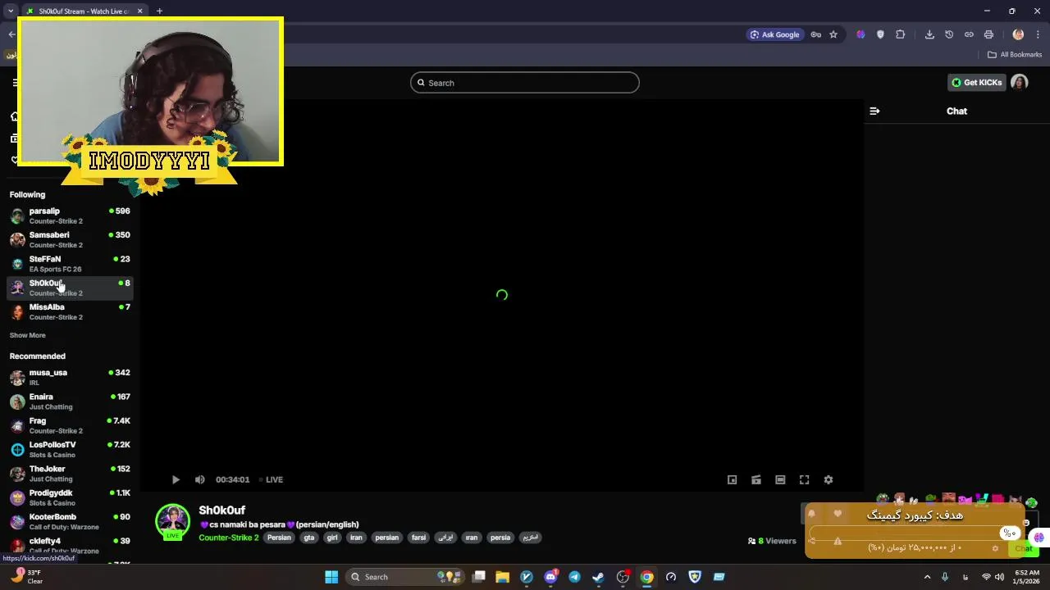This screenshot has height=590, width=1050.
Task: Enable picture-in-picture mini player
Action: [733, 479]
